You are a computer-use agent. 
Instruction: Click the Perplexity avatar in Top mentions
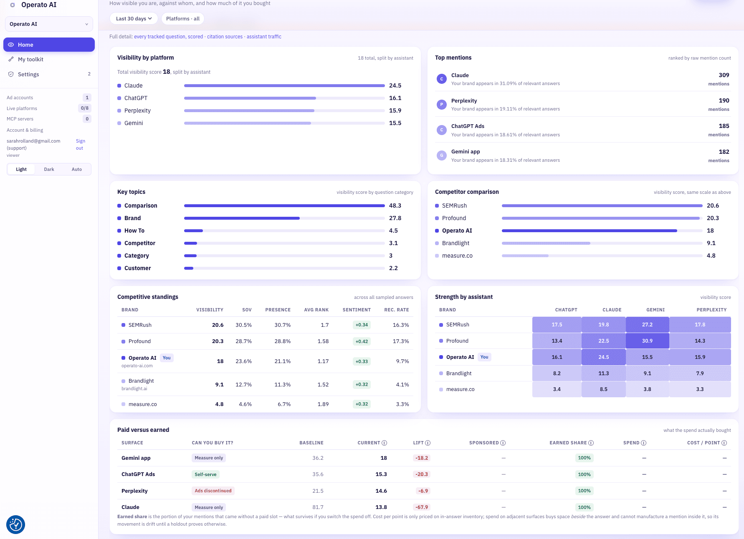[442, 104]
